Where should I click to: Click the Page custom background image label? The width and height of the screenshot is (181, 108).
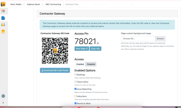click(x=136, y=33)
